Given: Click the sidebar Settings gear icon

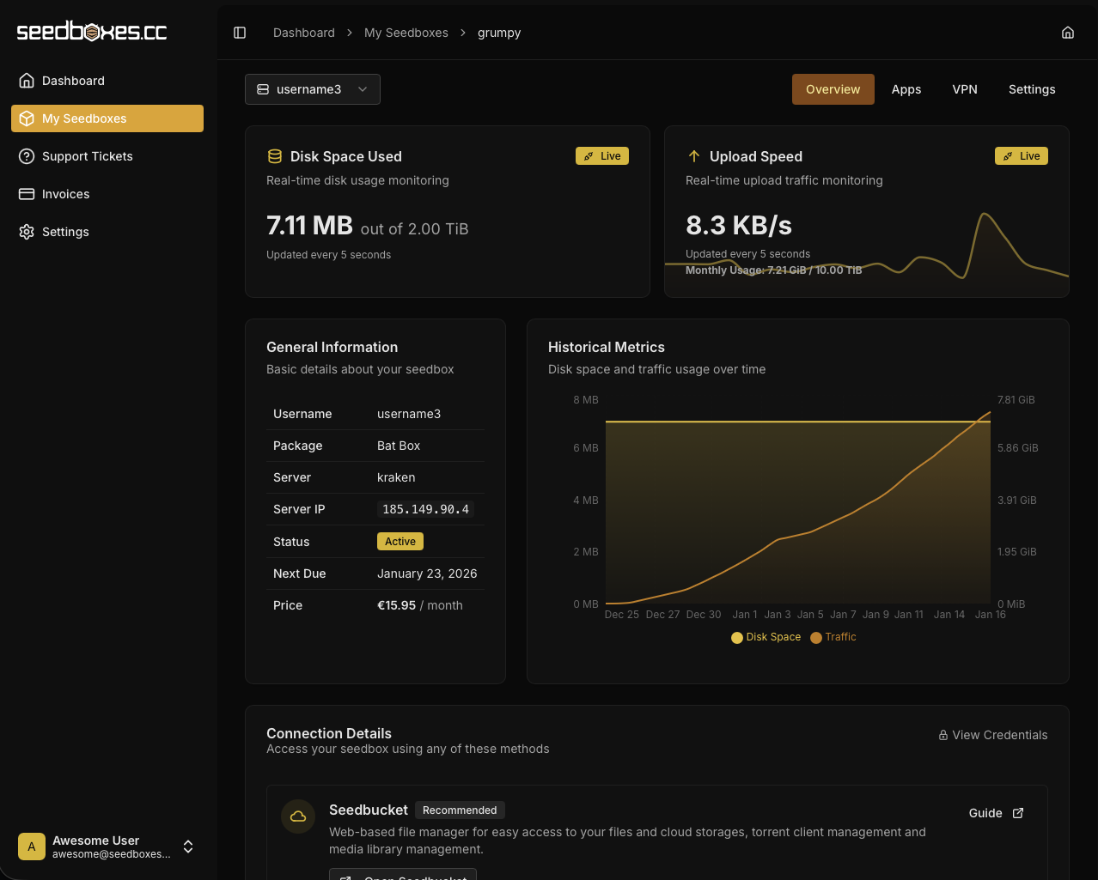Looking at the screenshot, I should tap(27, 232).
